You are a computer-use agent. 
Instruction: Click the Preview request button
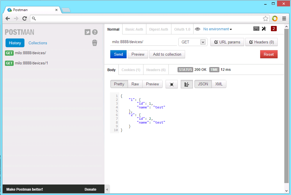click(x=138, y=54)
